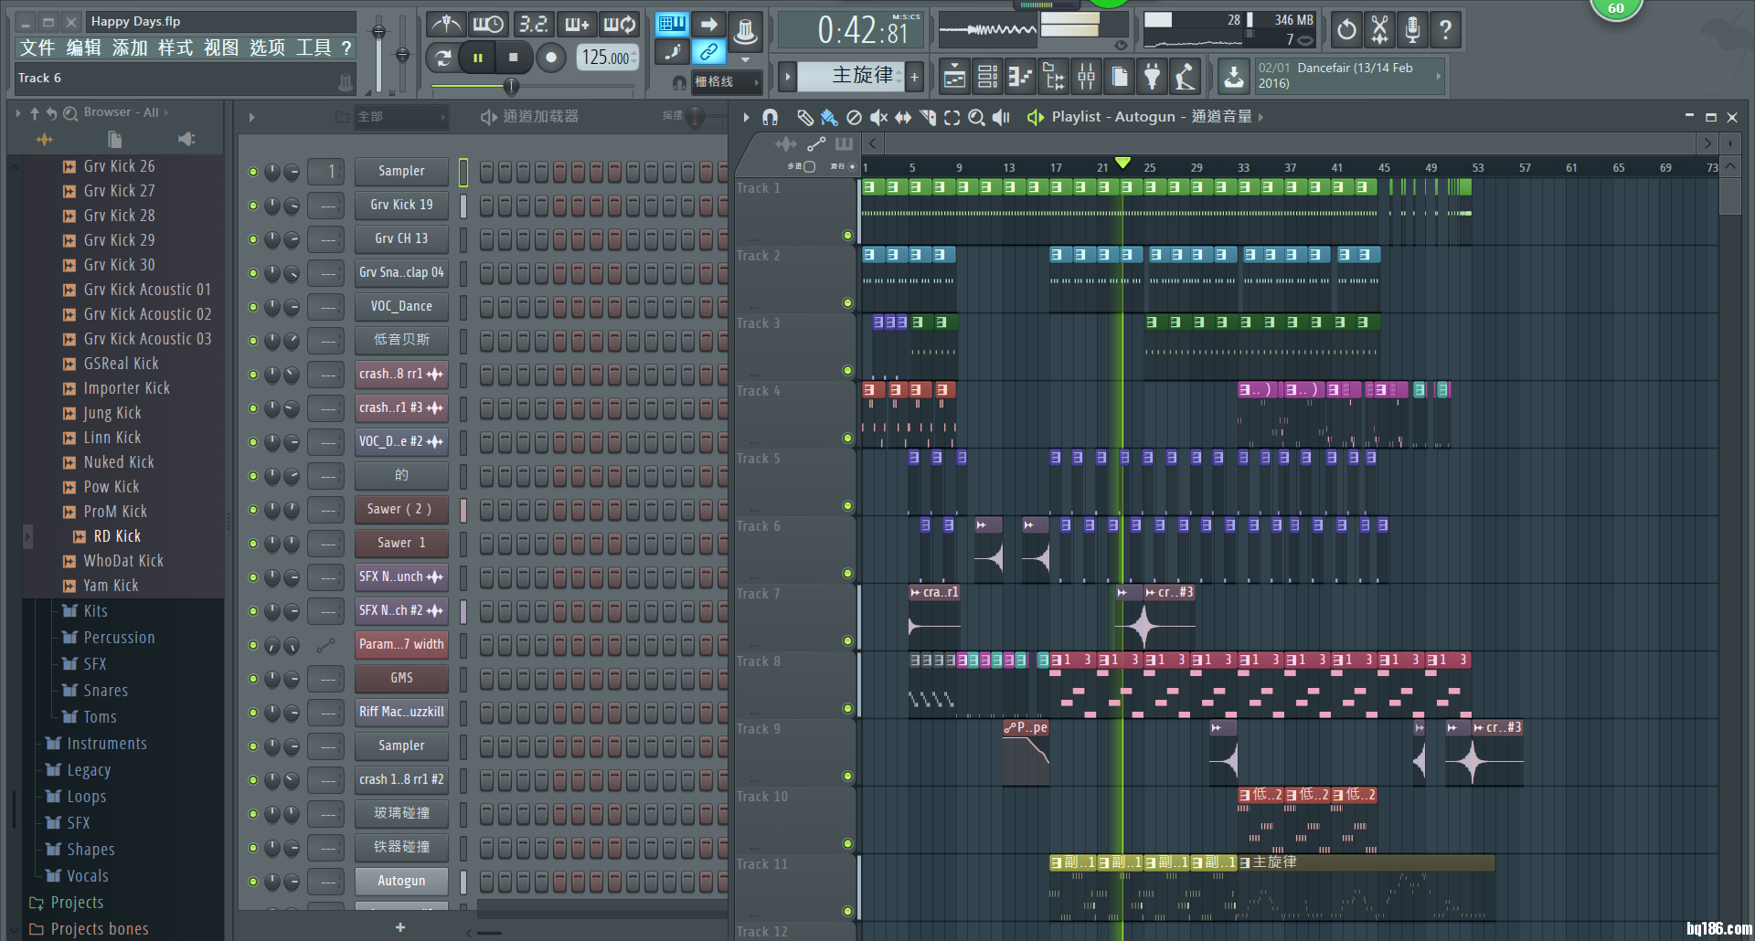Toggle the recording countdown 3.2. icon
The width and height of the screenshot is (1755, 941).
coord(532,25)
